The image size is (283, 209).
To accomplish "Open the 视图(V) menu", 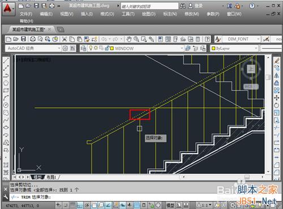I will [x=67, y=14].
